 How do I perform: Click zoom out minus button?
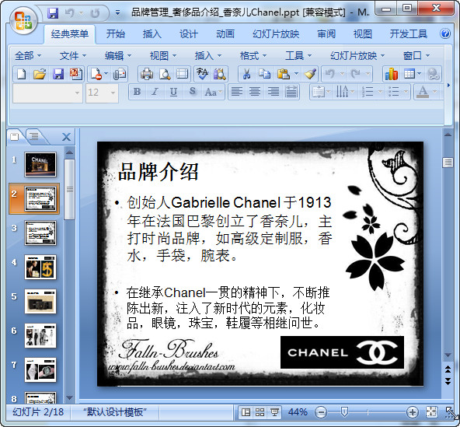point(321,412)
